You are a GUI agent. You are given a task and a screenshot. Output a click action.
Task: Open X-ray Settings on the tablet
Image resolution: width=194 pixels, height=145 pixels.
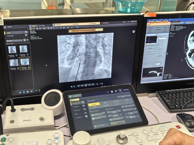(77, 103)
